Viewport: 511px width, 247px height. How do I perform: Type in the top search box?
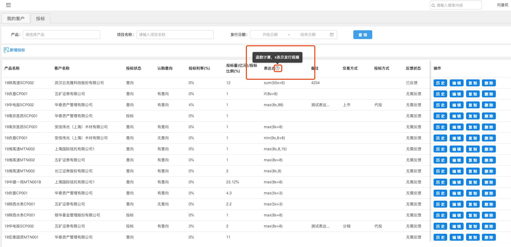pyautogui.click(x=458, y=5)
